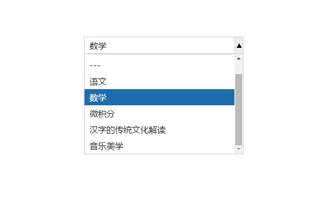Pick the Chinese language course 语文

pos(159,82)
